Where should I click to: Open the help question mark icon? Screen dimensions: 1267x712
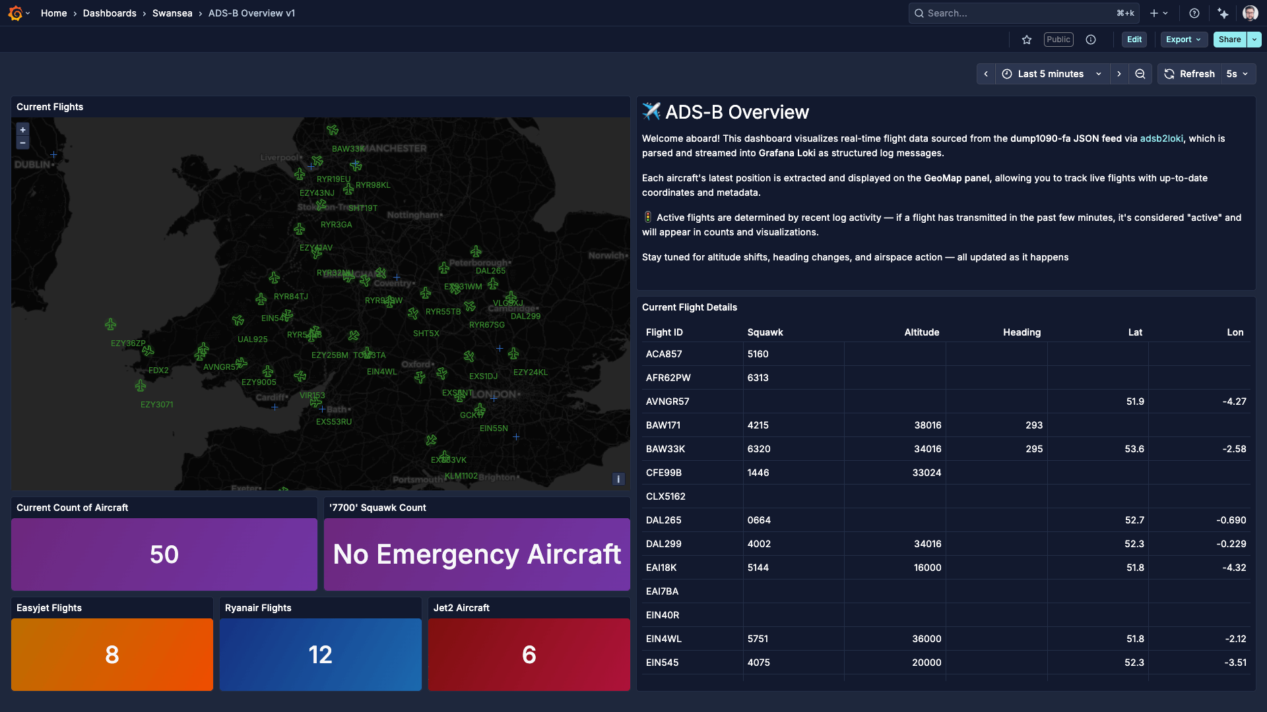1194,13
